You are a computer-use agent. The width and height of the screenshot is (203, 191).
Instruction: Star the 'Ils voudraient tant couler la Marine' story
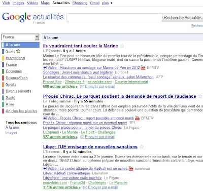[x=122, y=46]
